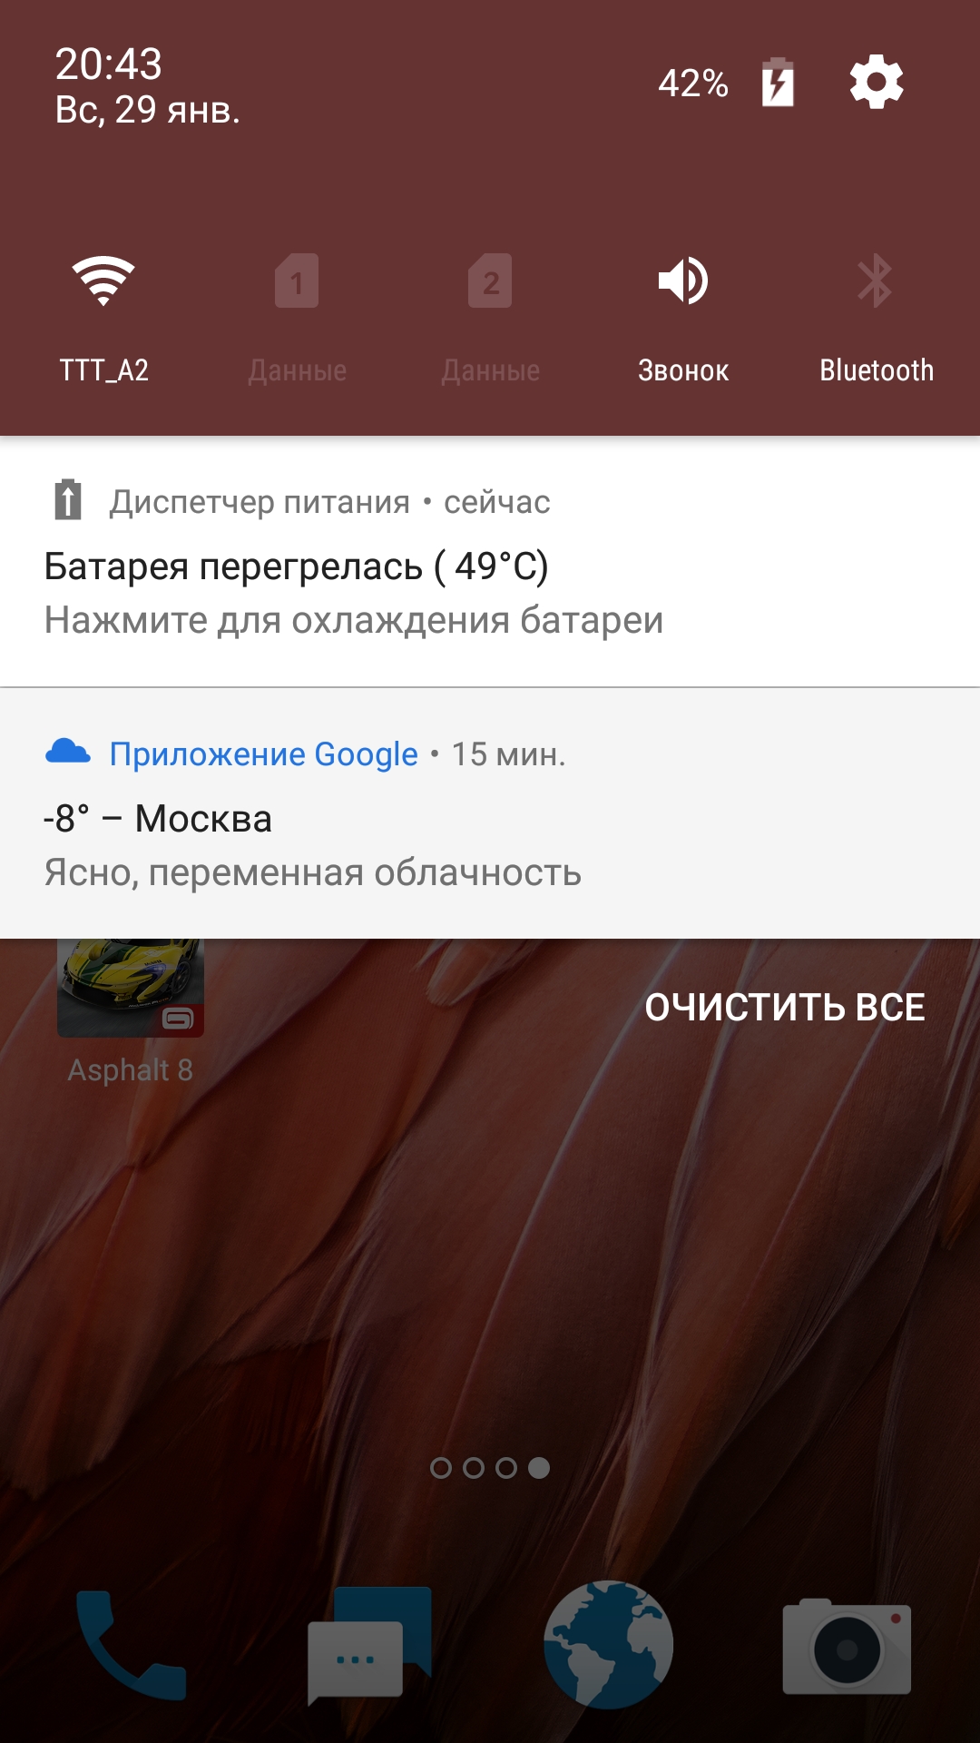Tap the charging battery icon
The width and height of the screenshot is (980, 1743).
[x=778, y=83]
